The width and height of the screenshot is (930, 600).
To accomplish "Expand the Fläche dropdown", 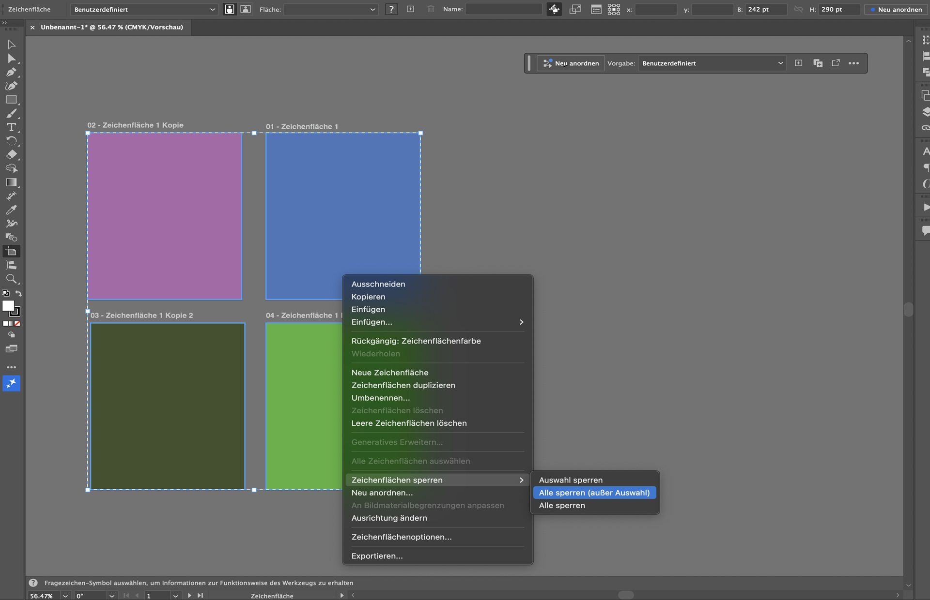I will pyautogui.click(x=330, y=9).
